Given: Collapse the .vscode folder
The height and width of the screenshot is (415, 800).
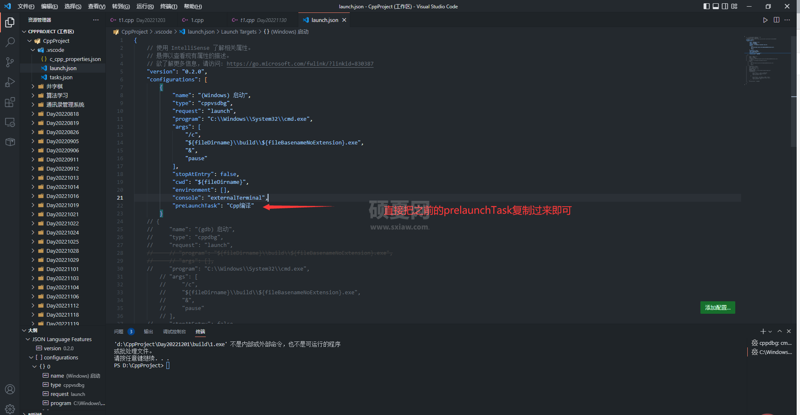Looking at the screenshot, I should 33,50.
